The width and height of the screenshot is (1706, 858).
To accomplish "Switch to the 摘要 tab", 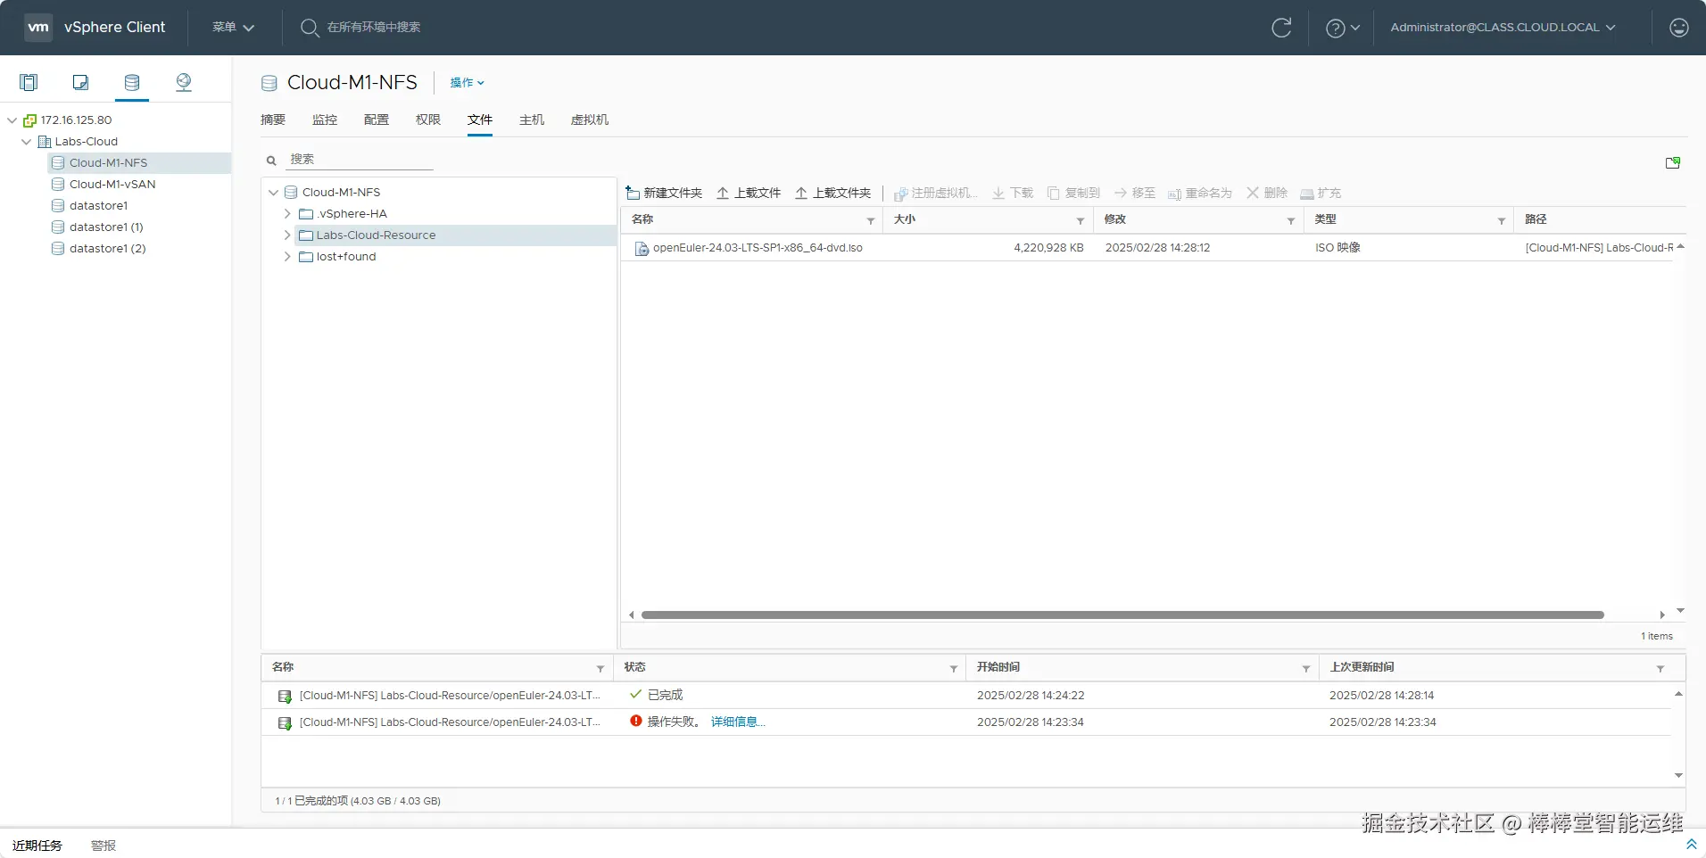I will tap(273, 120).
